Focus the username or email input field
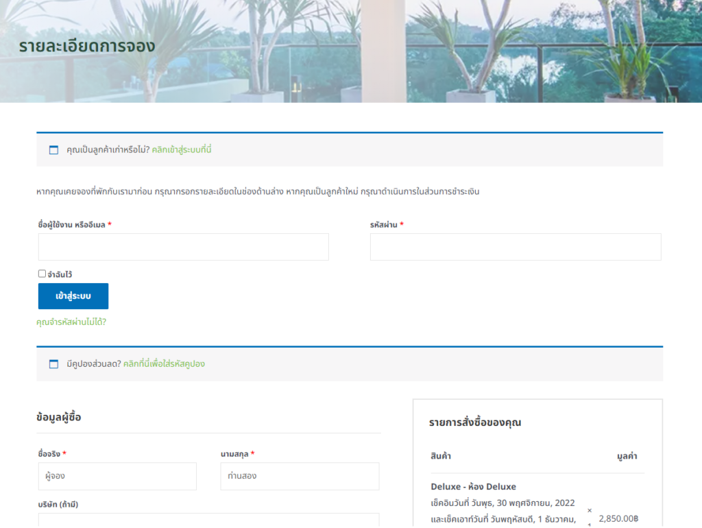This screenshot has height=528, width=702. [x=183, y=247]
